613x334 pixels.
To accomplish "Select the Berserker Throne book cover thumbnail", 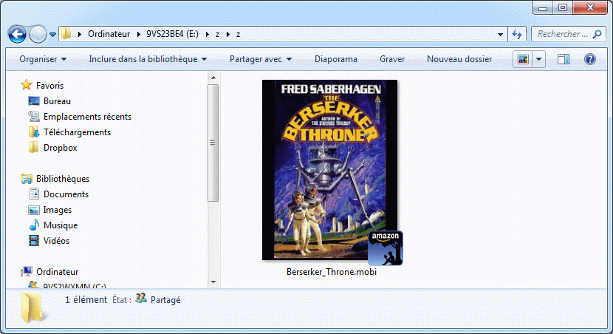I will (329, 170).
